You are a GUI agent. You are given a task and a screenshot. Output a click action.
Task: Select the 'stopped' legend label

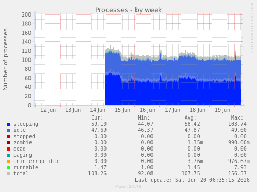pos(24,137)
